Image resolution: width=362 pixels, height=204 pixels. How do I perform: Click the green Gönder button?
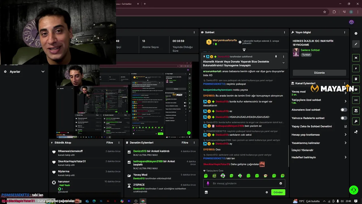pos(278,192)
